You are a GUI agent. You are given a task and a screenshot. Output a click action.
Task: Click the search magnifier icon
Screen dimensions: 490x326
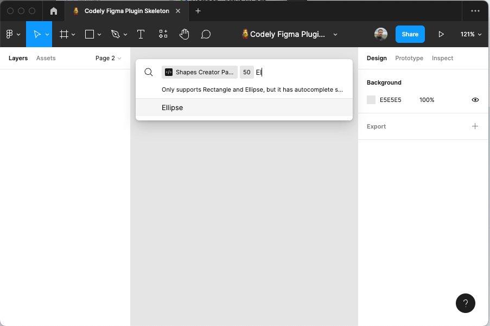[x=149, y=72]
